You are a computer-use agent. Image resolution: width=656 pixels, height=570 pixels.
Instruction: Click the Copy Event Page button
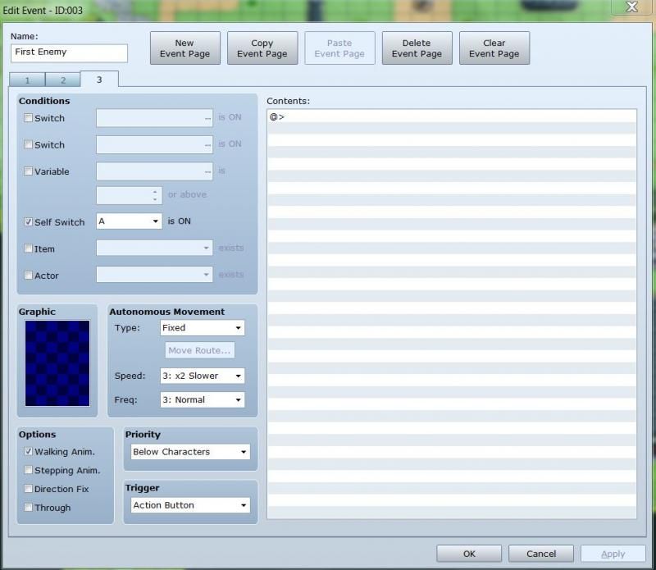click(262, 48)
